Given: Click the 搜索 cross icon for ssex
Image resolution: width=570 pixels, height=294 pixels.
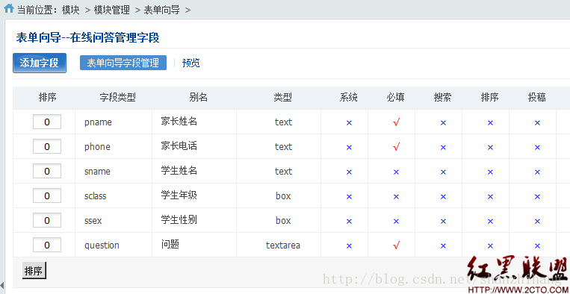Looking at the screenshot, I should 443,222.
